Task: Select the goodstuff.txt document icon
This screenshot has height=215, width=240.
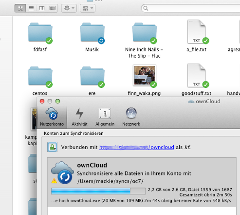Action: [197, 75]
